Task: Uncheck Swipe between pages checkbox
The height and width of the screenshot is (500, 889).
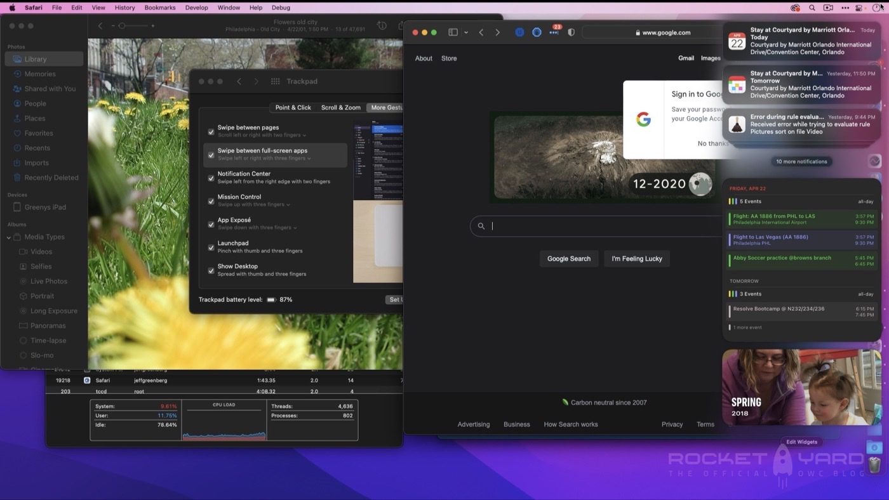Action: click(211, 131)
